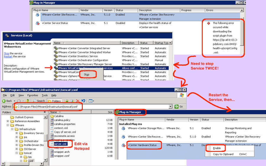This screenshot has height=166, width=266.
Task: Open the Address bar dropdown arrow
Action: pos(171,107)
